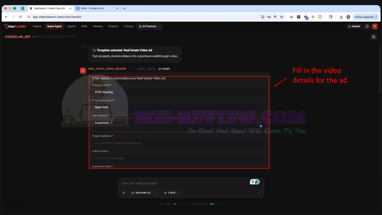382x215 pixels.
Task: Open the Explore tab
Action: coord(37,26)
